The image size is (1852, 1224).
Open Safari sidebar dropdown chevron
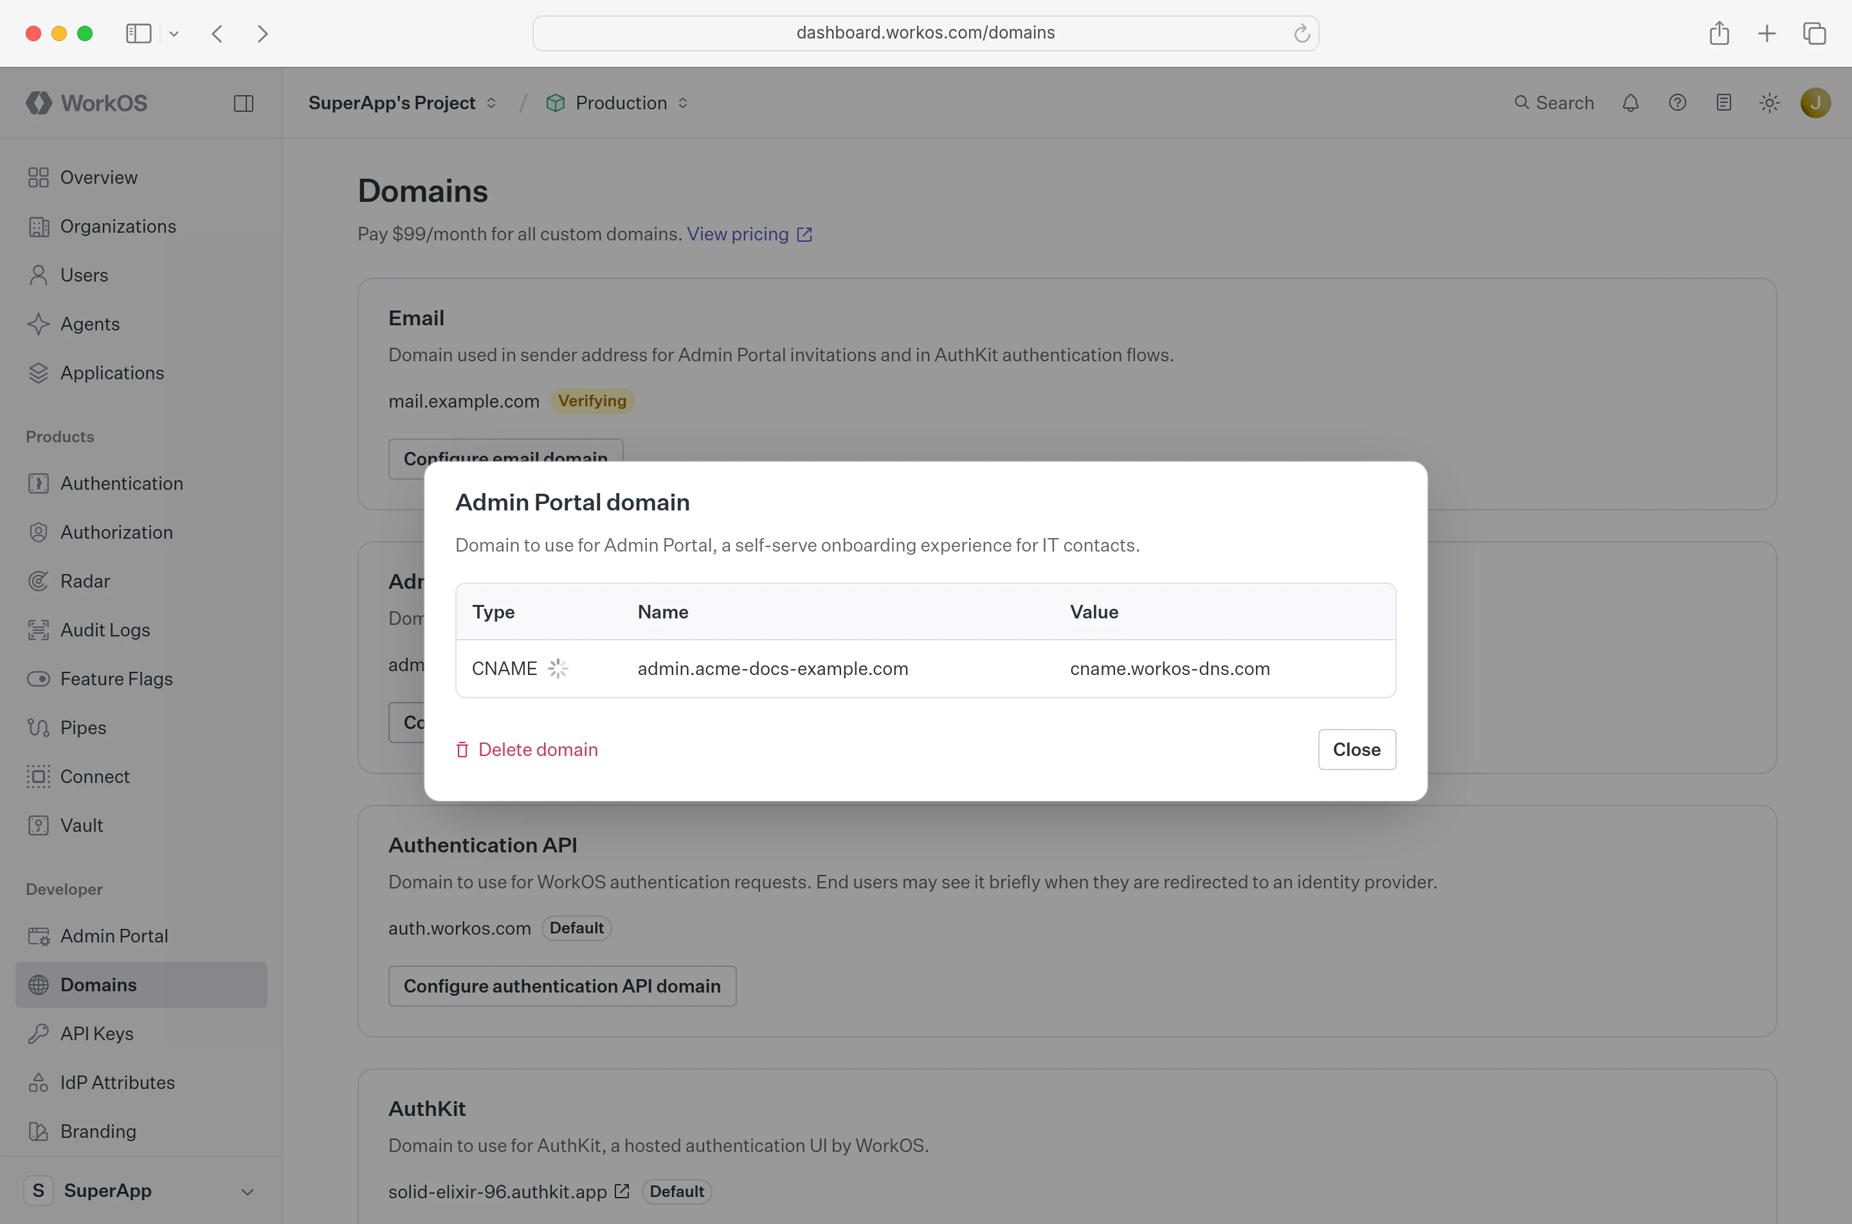(174, 33)
